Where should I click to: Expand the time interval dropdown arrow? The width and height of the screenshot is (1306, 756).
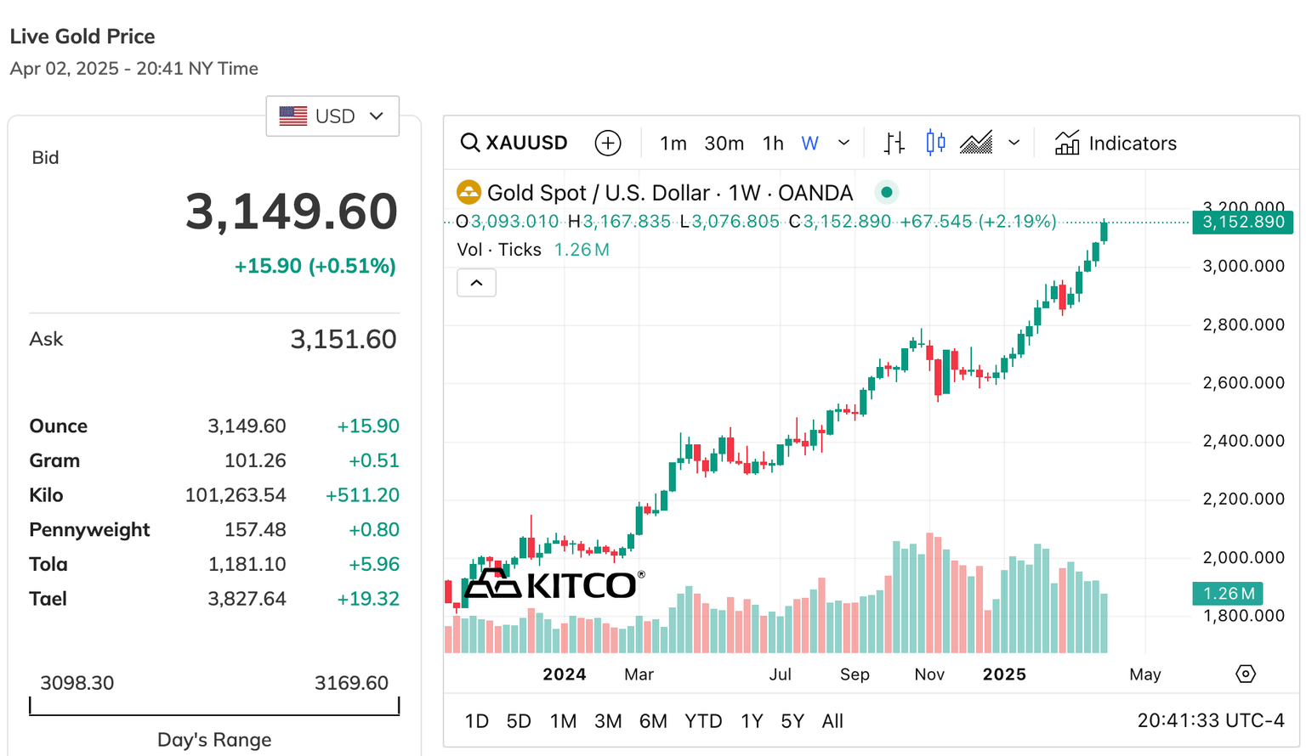[843, 143]
